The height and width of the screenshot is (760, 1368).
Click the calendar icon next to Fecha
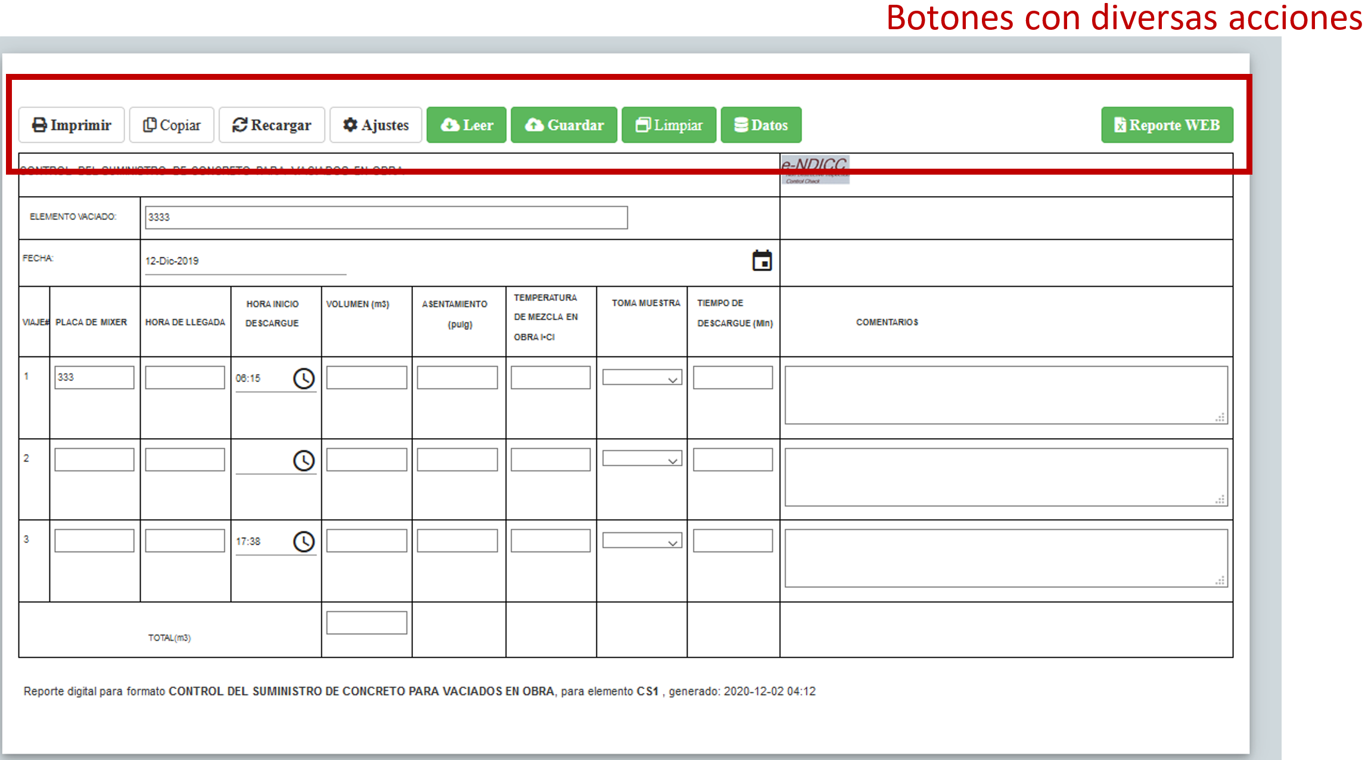(761, 260)
